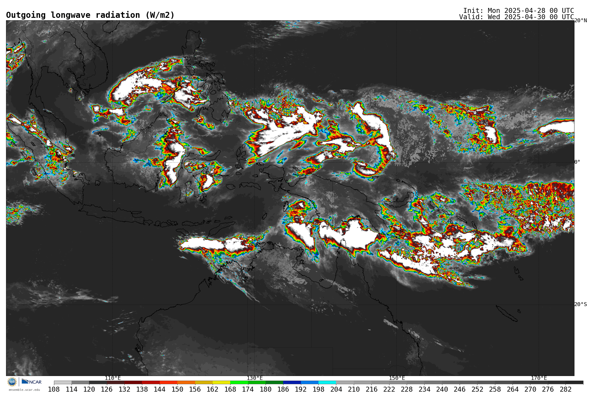Image resolution: width=592 pixels, height=393 pixels.
Task: Pick the yellow 162–168 colorbar swatch
Action: pos(221,382)
